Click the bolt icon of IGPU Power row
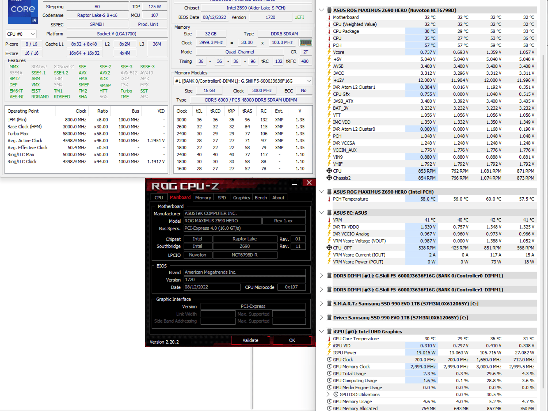The height and width of the screenshot is (411, 548). [x=329, y=352]
